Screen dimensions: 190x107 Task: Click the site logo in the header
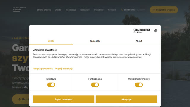pos(20,9)
